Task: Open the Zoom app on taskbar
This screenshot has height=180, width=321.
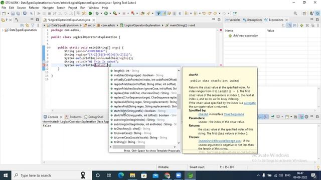Action: coord(179,175)
